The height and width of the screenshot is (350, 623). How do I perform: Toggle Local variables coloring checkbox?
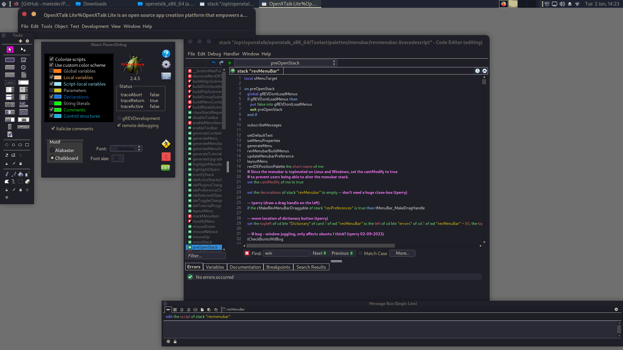[51, 77]
